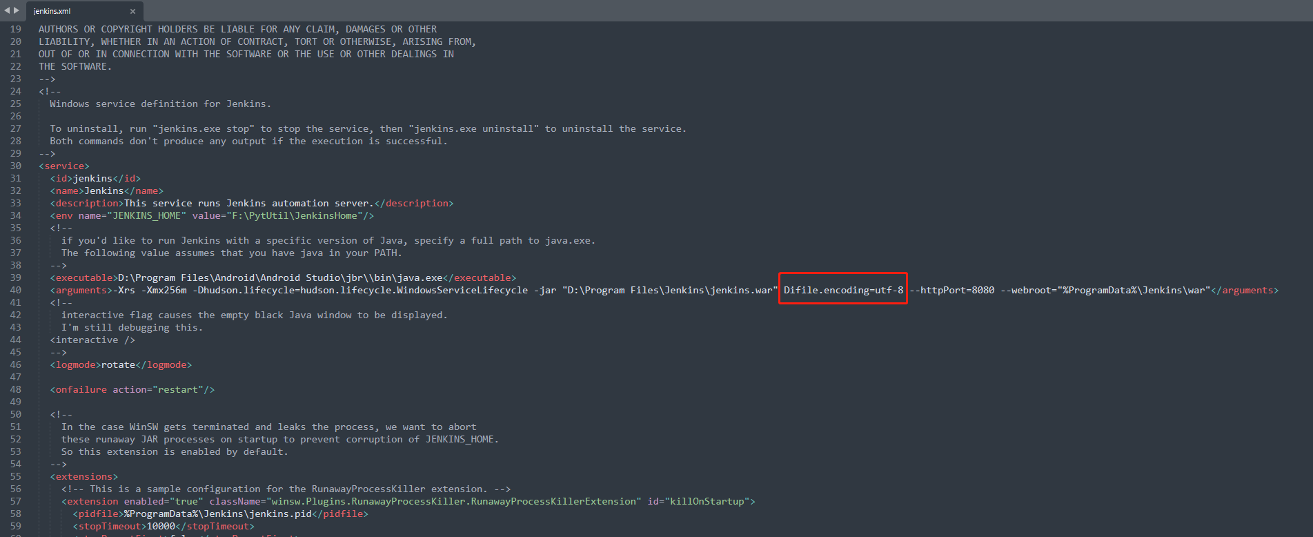Click the jenkins.war path string

670,290
